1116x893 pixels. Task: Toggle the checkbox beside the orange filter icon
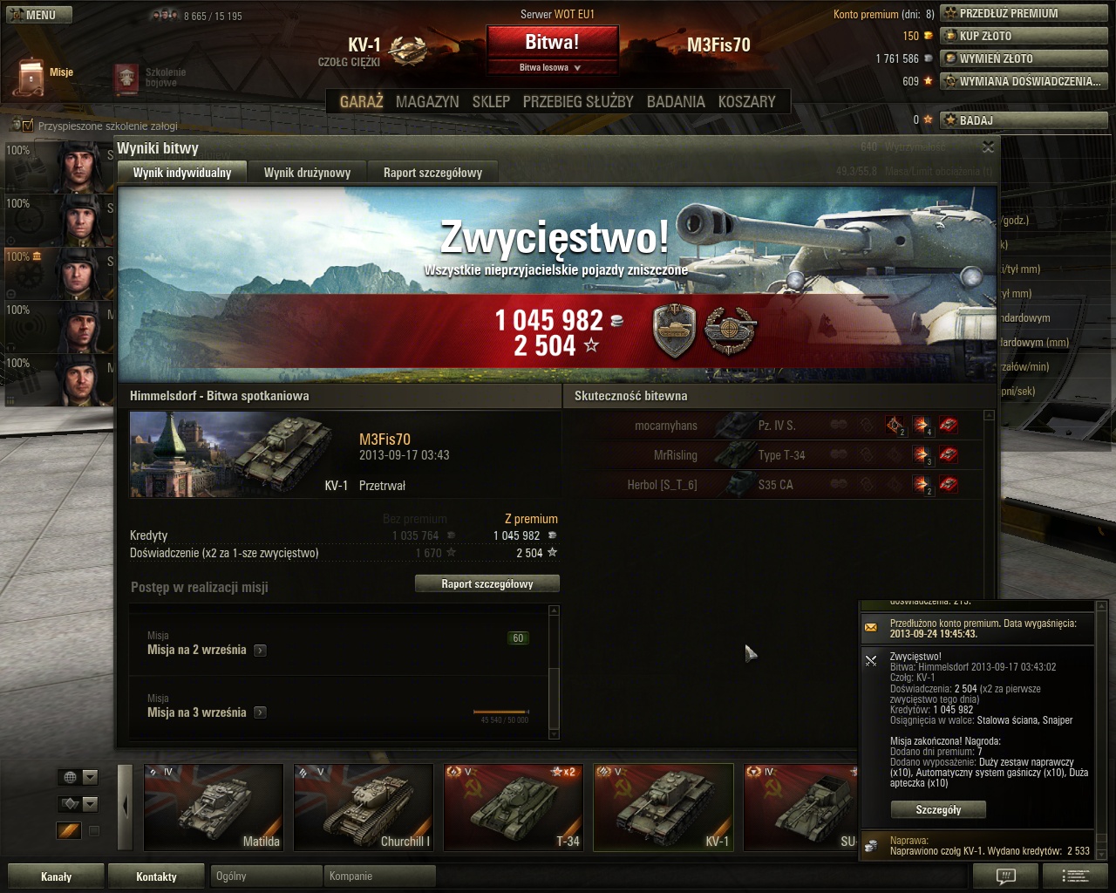pyautogui.click(x=94, y=831)
